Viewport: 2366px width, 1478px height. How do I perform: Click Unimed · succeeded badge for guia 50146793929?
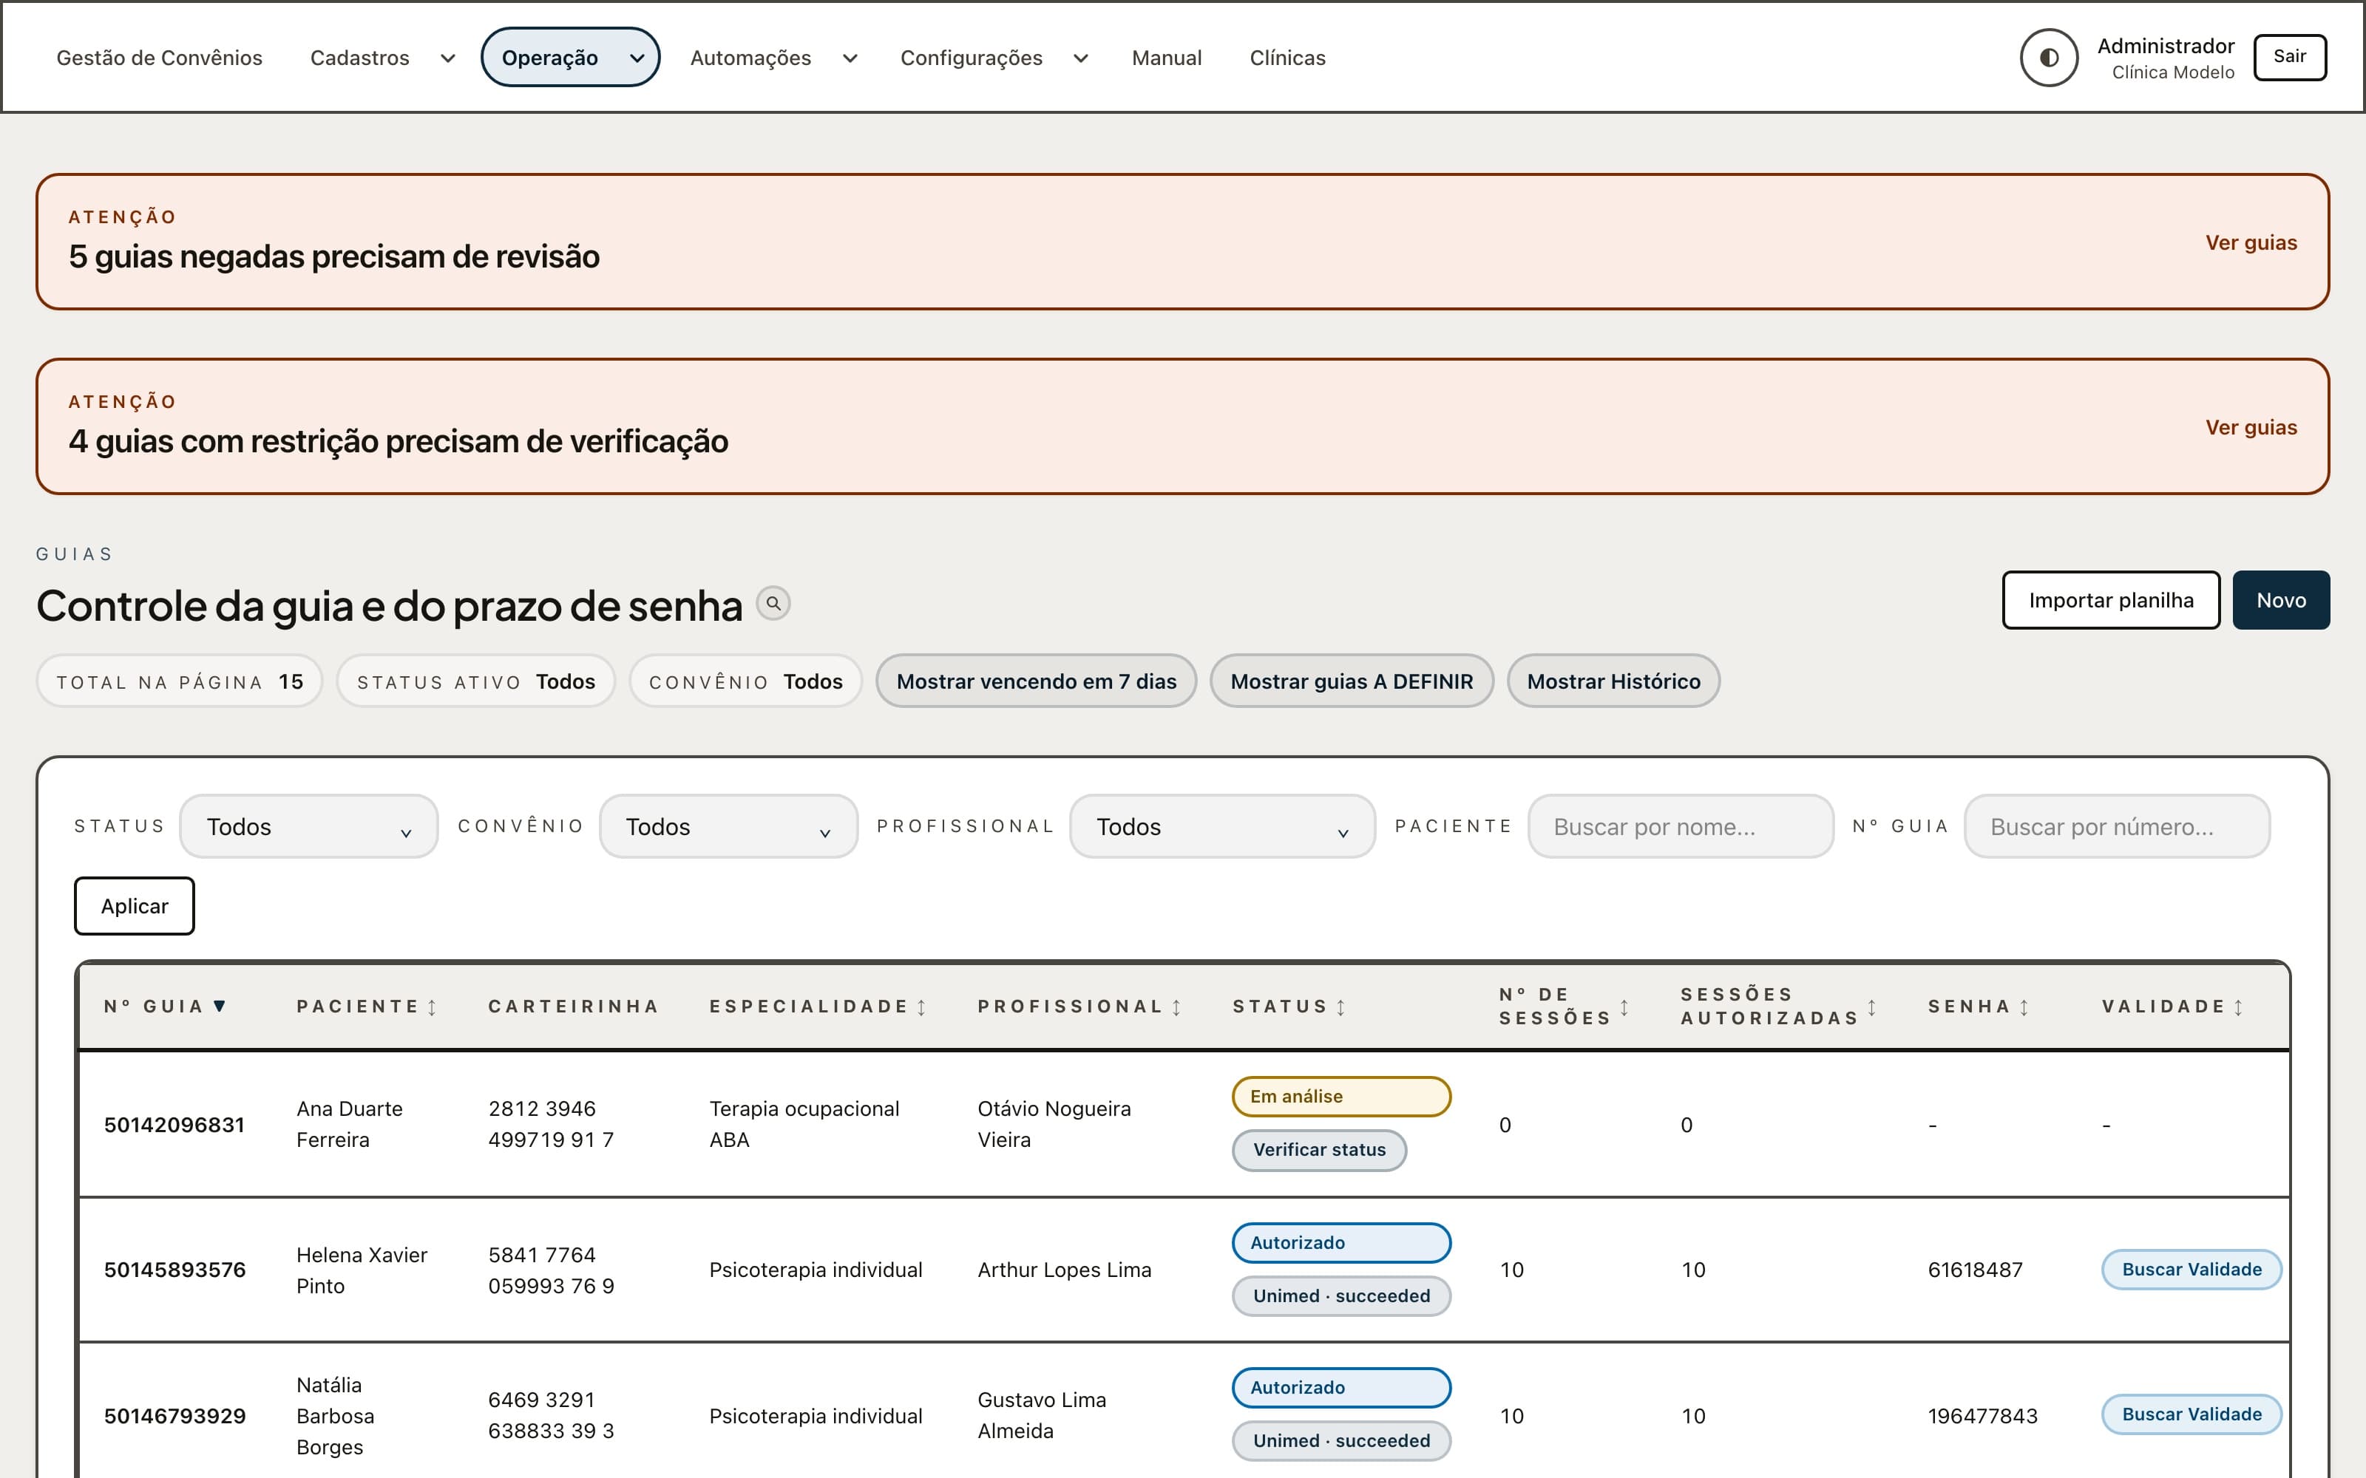pyautogui.click(x=1341, y=1441)
